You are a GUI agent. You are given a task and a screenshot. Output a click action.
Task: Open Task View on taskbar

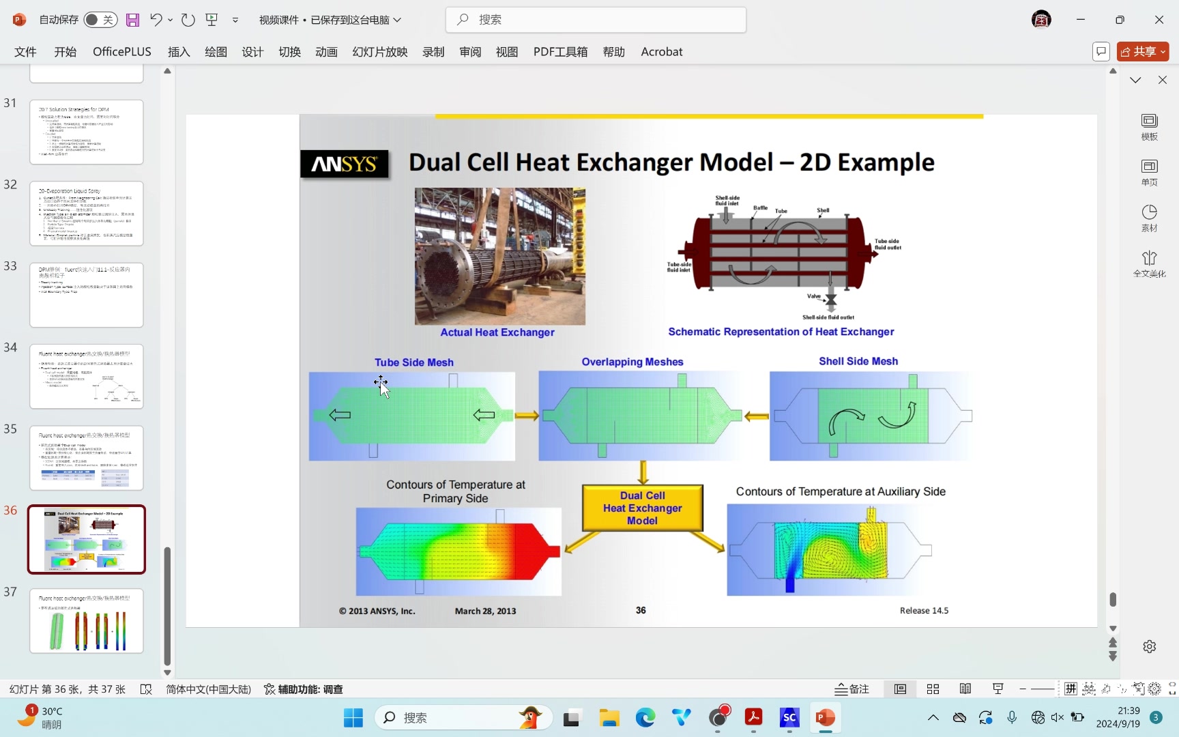pyautogui.click(x=571, y=717)
